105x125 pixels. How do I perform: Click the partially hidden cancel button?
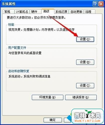68,120
